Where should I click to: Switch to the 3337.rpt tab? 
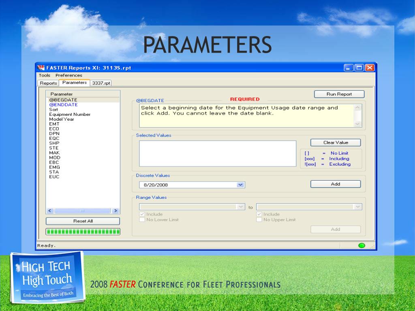coord(101,83)
